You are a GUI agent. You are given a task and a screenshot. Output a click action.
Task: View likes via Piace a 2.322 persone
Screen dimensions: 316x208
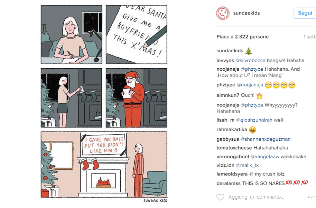pos(242,37)
